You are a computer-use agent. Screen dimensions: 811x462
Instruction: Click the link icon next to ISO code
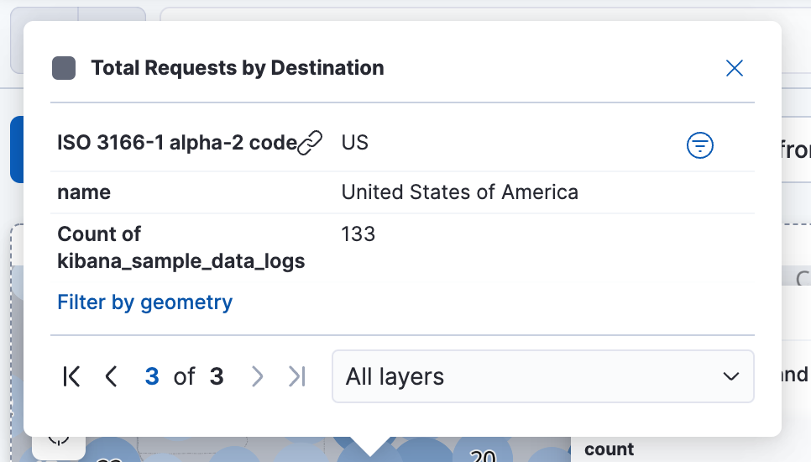(x=311, y=144)
